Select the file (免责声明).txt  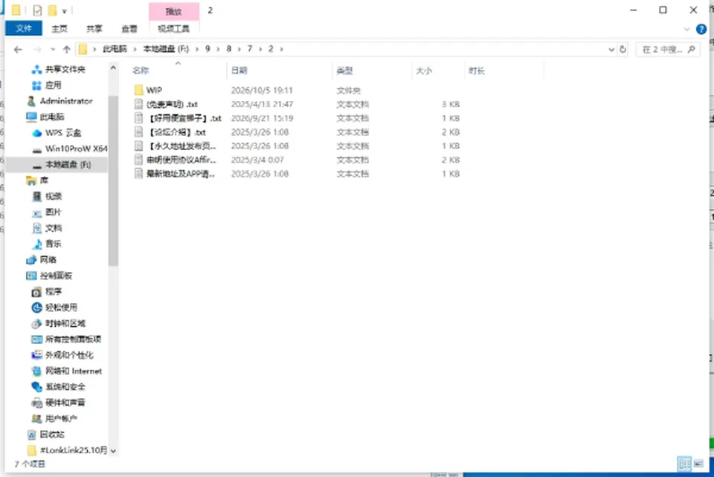point(172,104)
